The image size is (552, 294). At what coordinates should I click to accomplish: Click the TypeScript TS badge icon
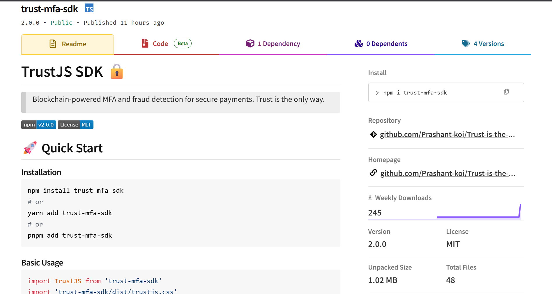click(x=89, y=8)
